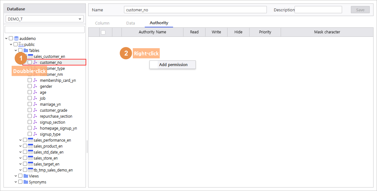Check the sales_store_en table checkbox
Image resolution: width=377 pixels, height=191 pixels.
click(x=25, y=158)
